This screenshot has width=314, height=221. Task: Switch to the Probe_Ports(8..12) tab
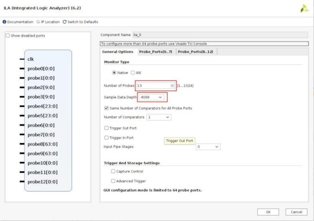(195, 52)
